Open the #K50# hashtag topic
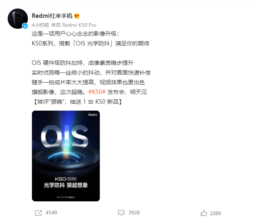257x220 pixels. (x=97, y=92)
